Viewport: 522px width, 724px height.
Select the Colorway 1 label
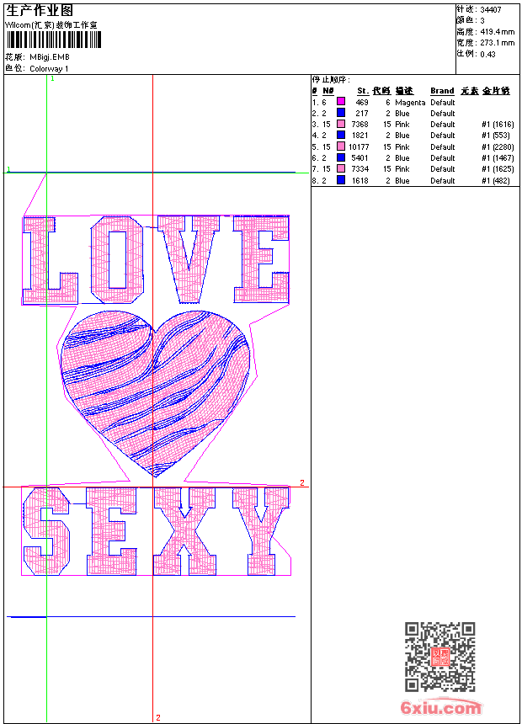[x=49, y=69]
